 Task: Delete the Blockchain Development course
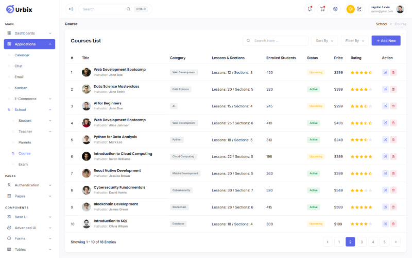pyautogui.click(x=393, y=207)
